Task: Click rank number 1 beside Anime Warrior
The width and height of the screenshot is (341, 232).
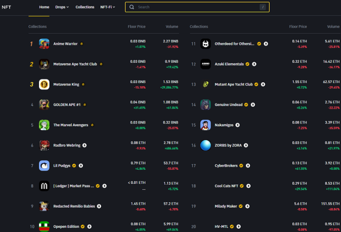Action: point(31,44)
